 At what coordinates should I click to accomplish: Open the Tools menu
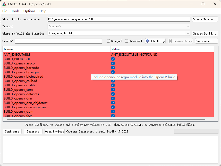[x=15, y=11]
